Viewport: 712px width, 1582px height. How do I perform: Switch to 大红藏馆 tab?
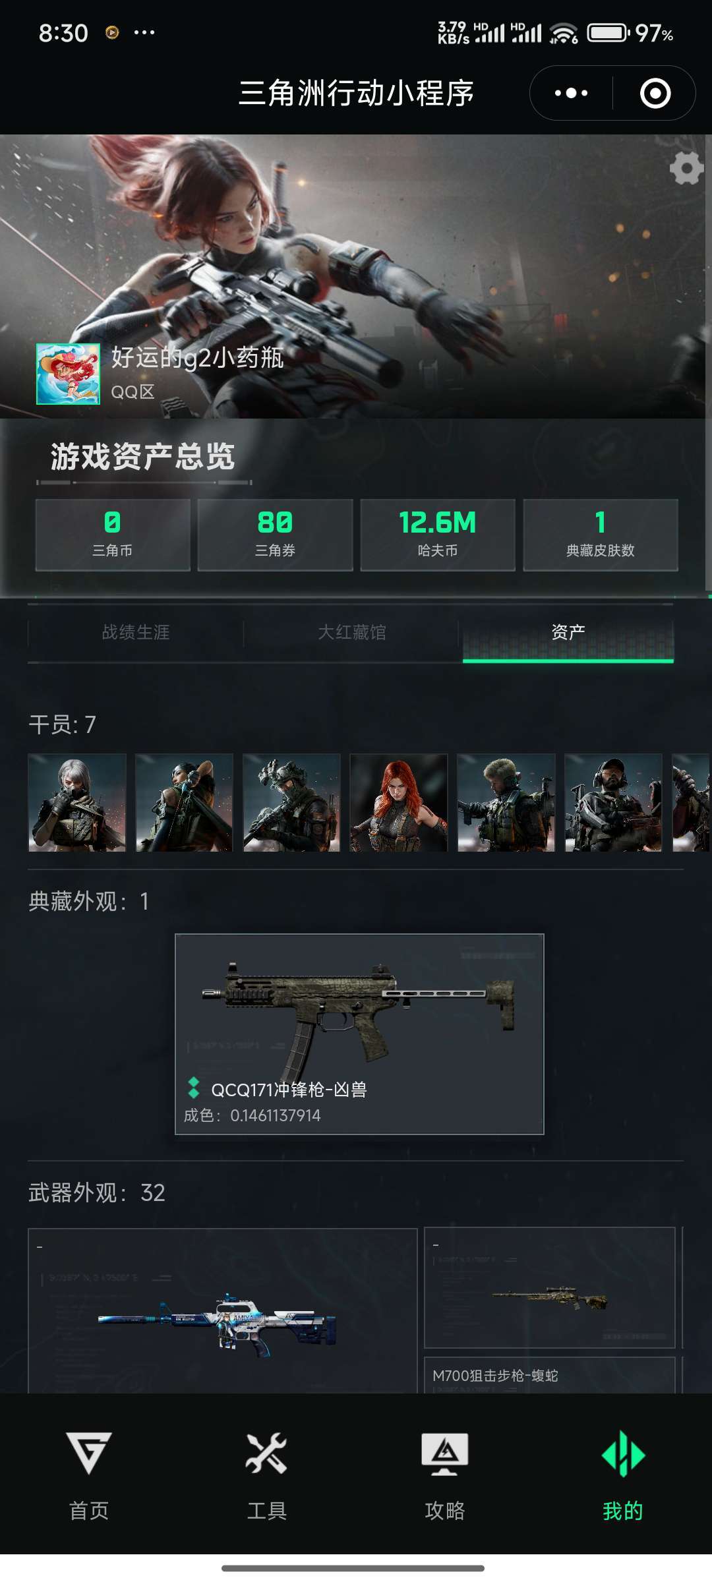click(351, 632)
